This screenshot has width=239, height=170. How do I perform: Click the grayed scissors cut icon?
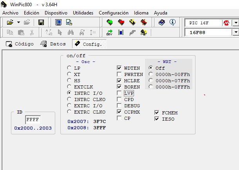pos(32,33)
